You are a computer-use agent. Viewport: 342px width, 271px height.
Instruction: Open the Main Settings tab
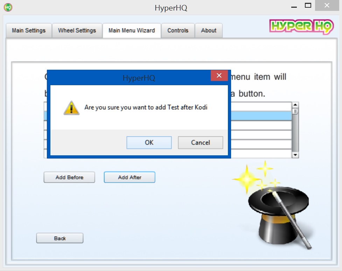point(29,31)
